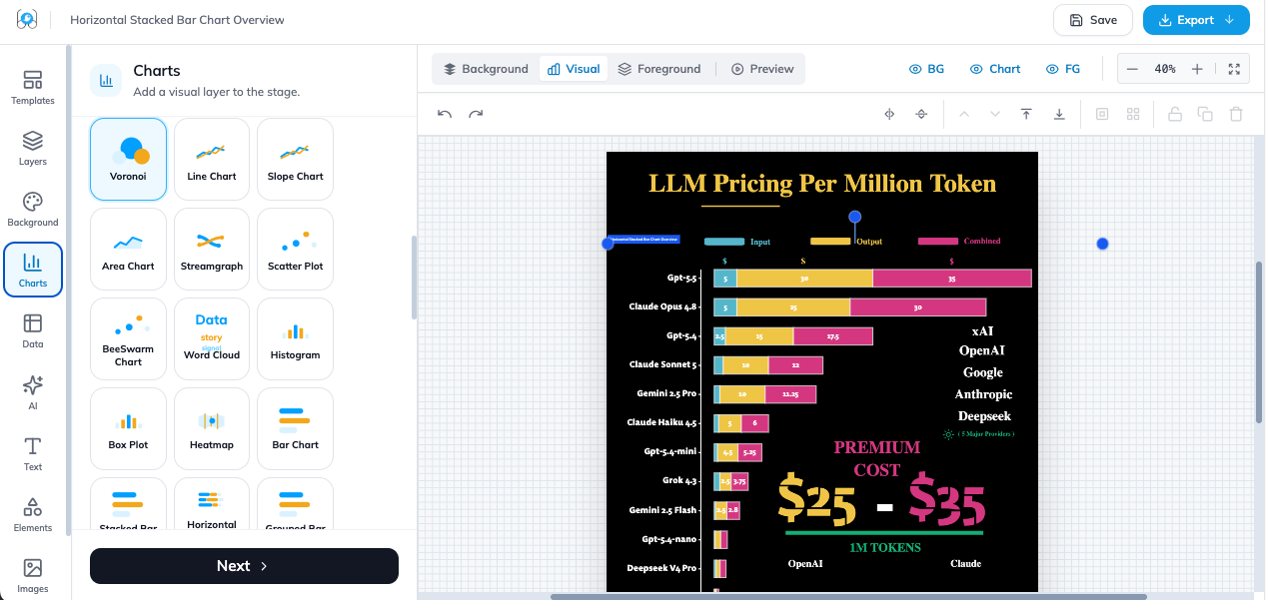The height and width of the screenshot is (600, 1266).
Task: Select the Area Chart type
Action: click(x=128, y=249)
